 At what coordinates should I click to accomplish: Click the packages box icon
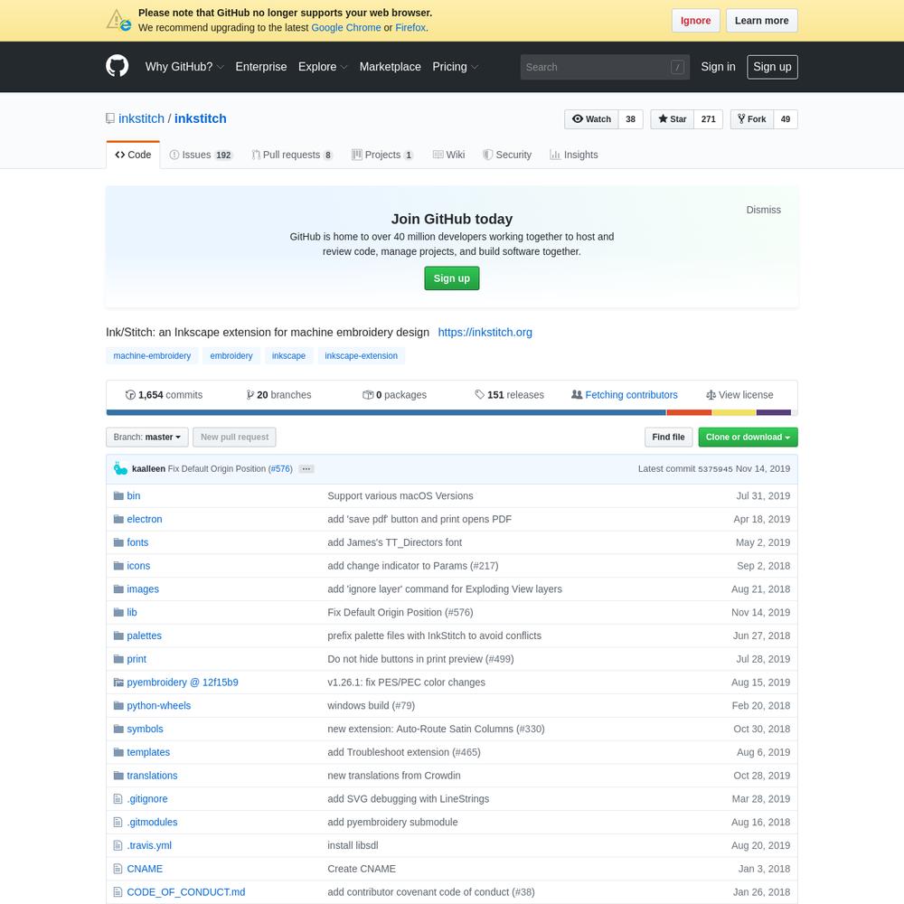pos(367,395)
